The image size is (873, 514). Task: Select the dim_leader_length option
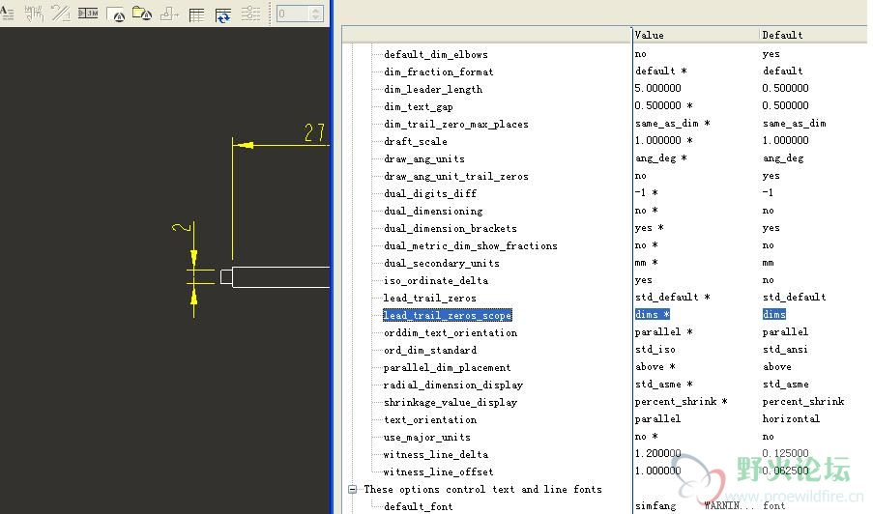pos(433,89)
